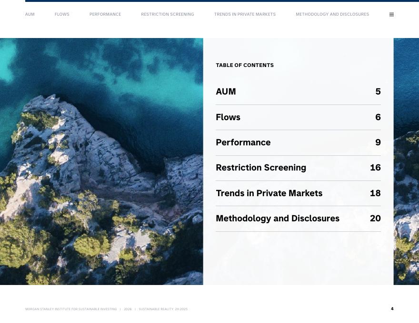Image resolution: width=419 pixels, height=323 pixels.
Task: Go to Flows in top navigation
Action: pos(62,14)
